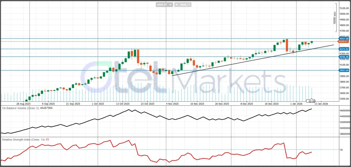Image resolution: width=351 pixels, height=167 pixels.
Task: Click the 4509.71 buy price button
Action: pos(183,5)
